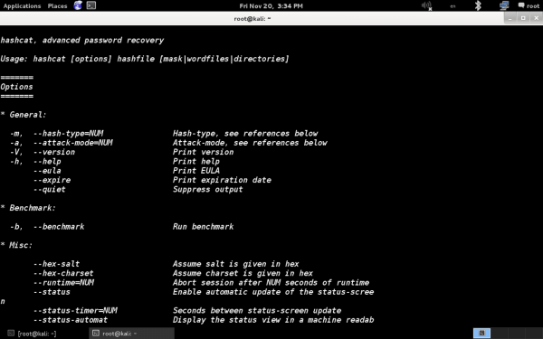The image size is (543, 339).
Task: Click the '--status-timer=NUM' option
Action: [75, 311]
